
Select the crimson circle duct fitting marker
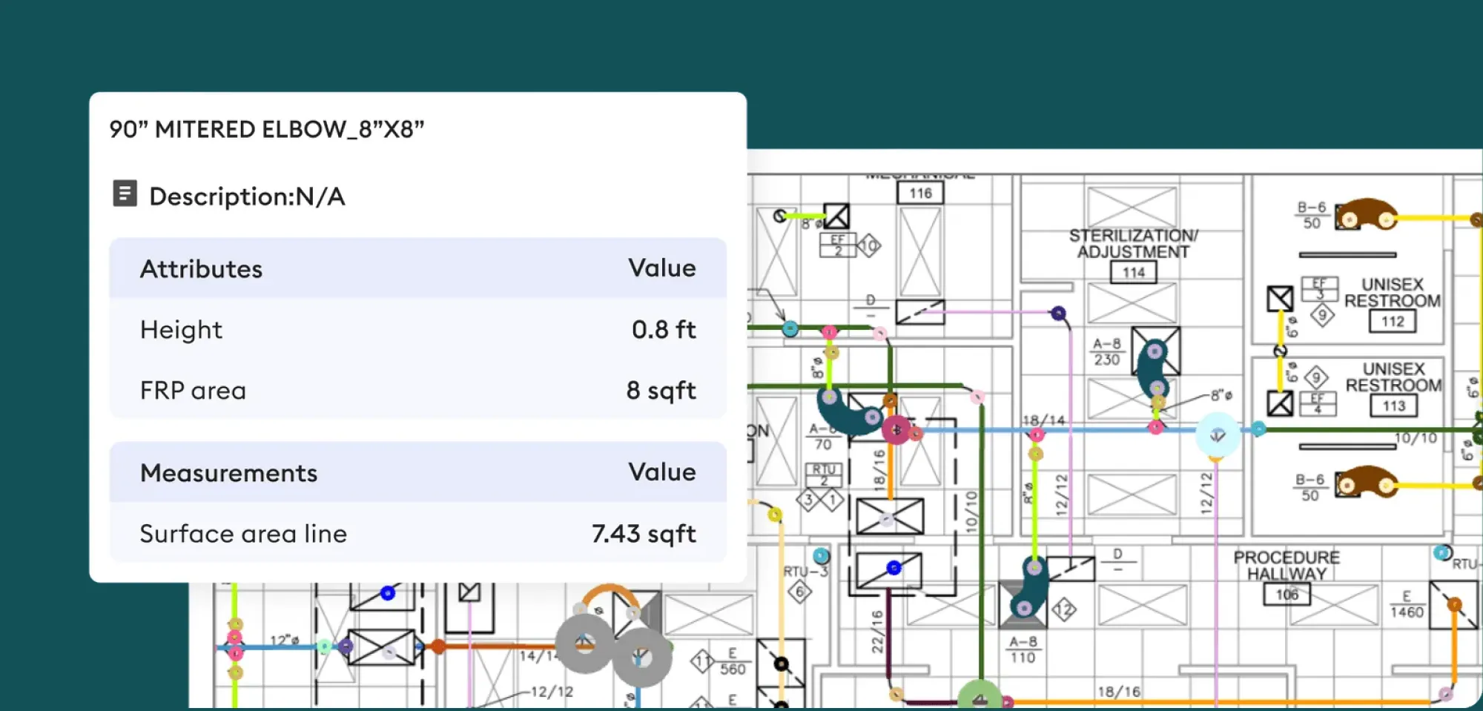[x=896, y=430]
